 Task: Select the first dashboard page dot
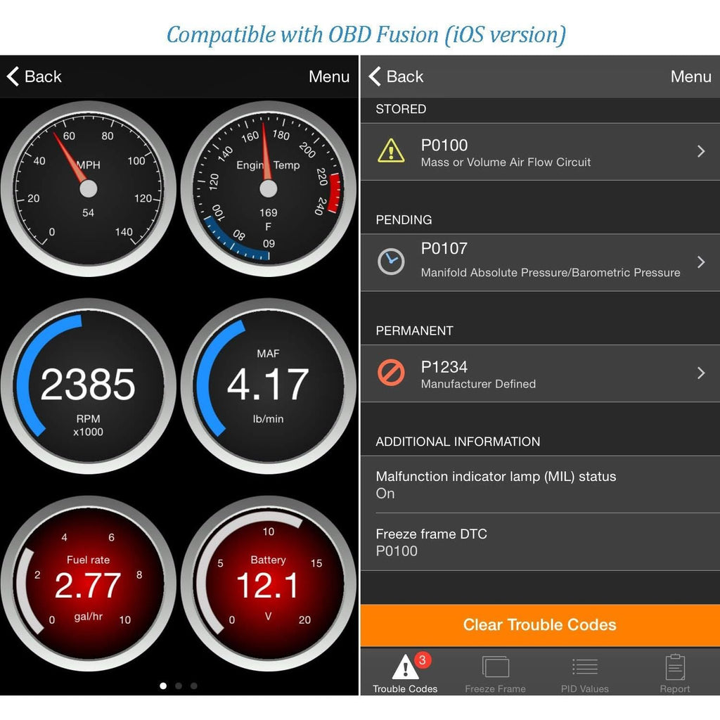163,686
